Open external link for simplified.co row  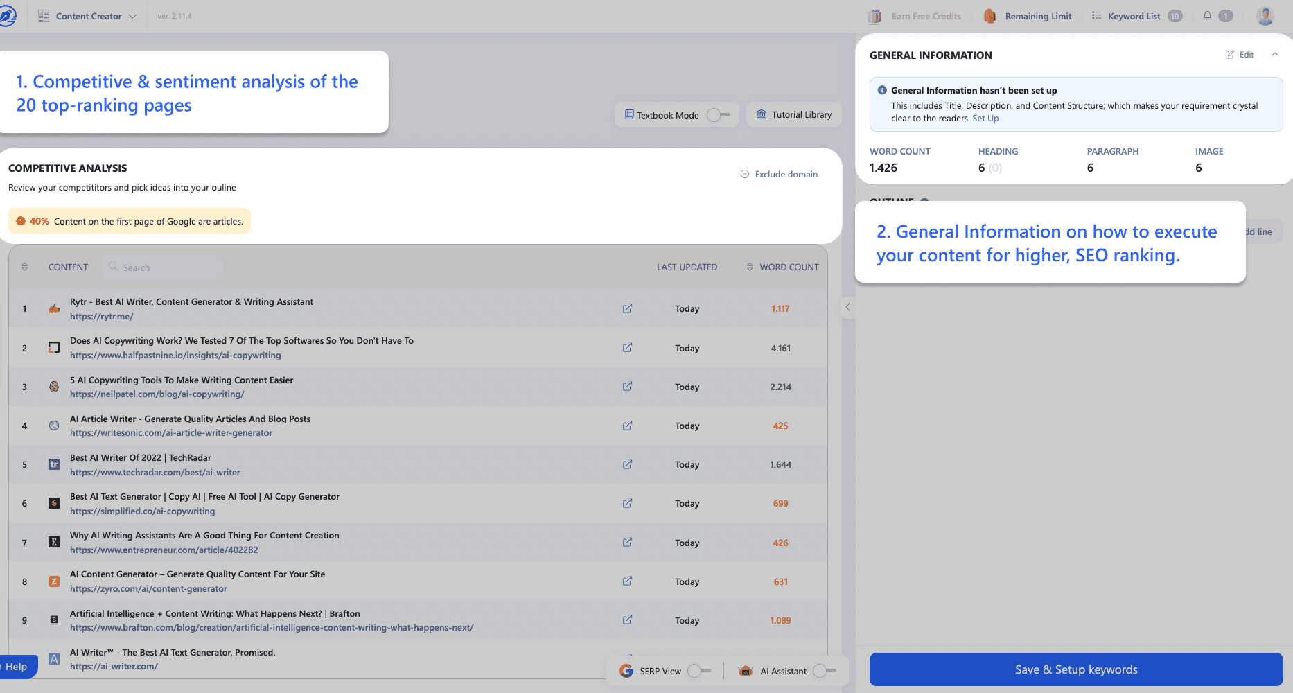click(627, 503)
